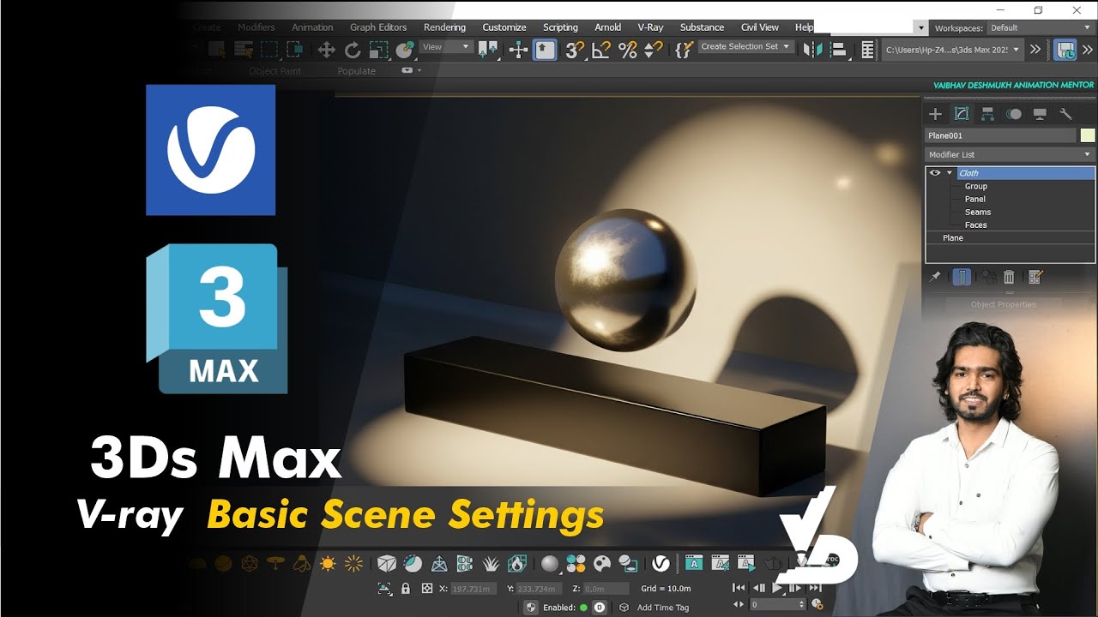
Task: Toggle the 3D Snaps button
Action: [574, 50]
